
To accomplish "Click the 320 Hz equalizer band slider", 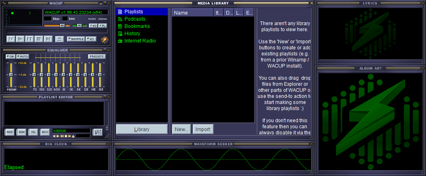I will click(49, 74).
